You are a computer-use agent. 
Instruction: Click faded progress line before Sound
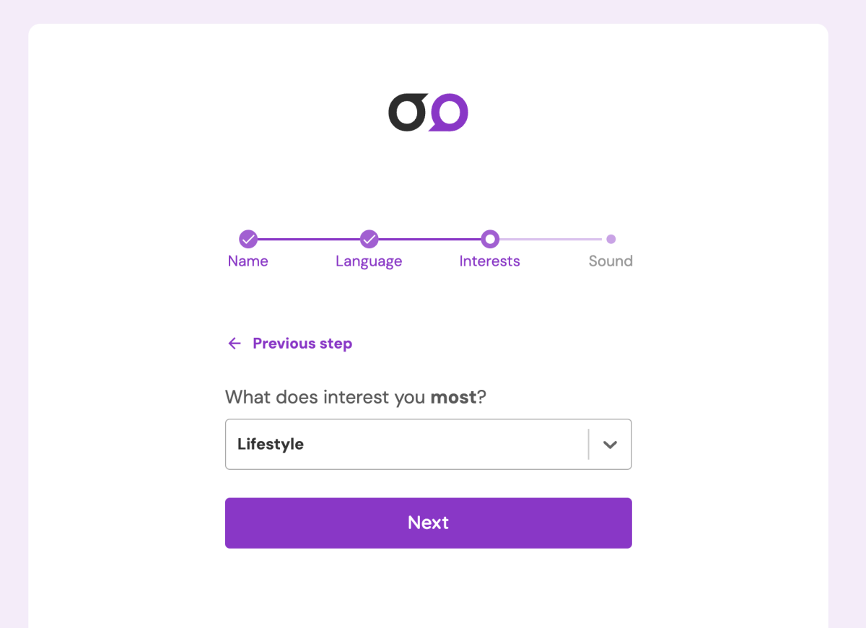[x=550, y=239]
